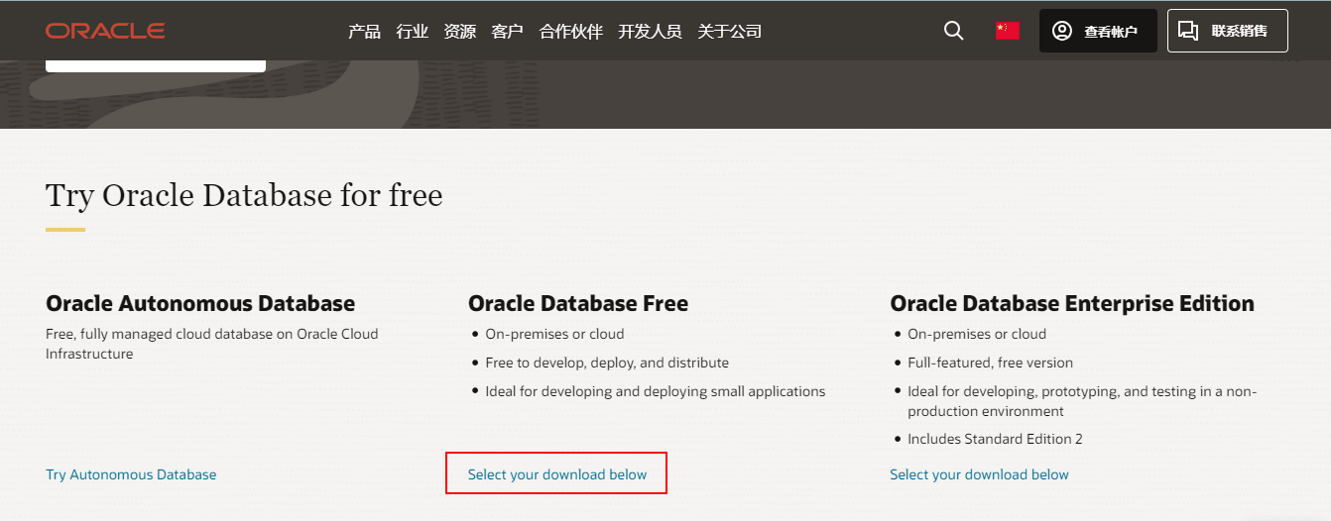Open the 产品 menu

(x=364, y=32)
